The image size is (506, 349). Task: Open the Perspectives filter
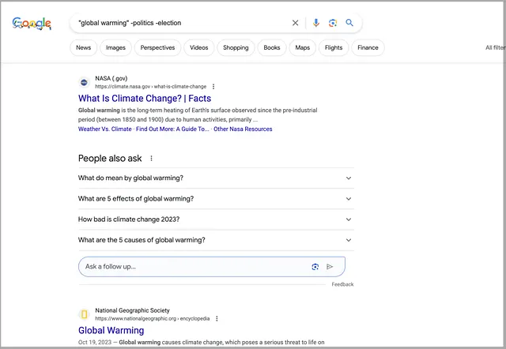(157, 47)
